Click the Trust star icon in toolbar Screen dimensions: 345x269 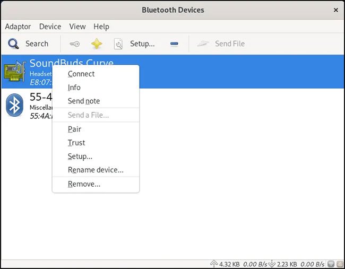[97, 44]
